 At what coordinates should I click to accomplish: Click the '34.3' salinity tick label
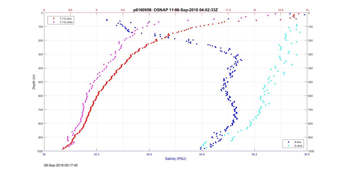coord(97,154)
